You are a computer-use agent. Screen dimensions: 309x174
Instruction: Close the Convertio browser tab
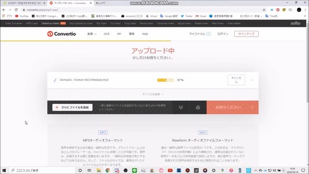91,3
